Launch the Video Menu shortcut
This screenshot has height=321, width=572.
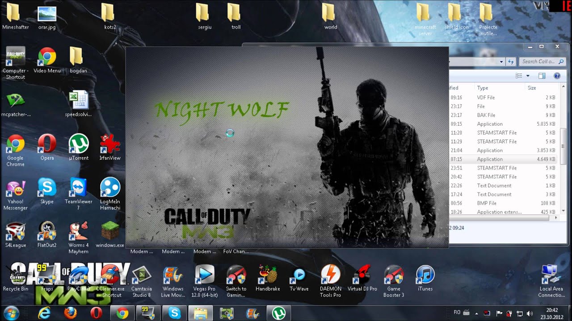click(x=47, y=61)
